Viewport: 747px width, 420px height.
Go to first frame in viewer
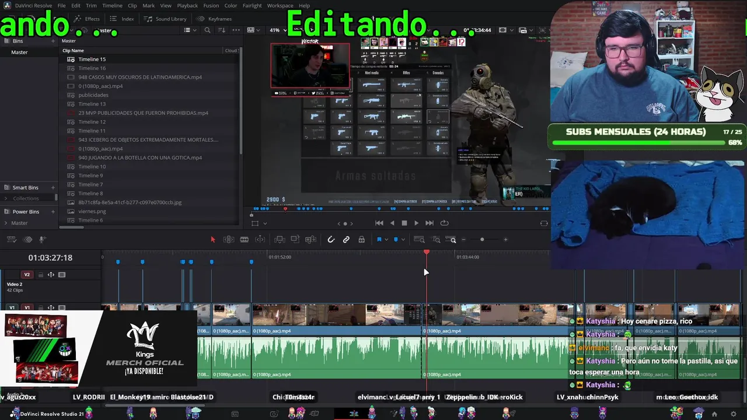(379, 223)
